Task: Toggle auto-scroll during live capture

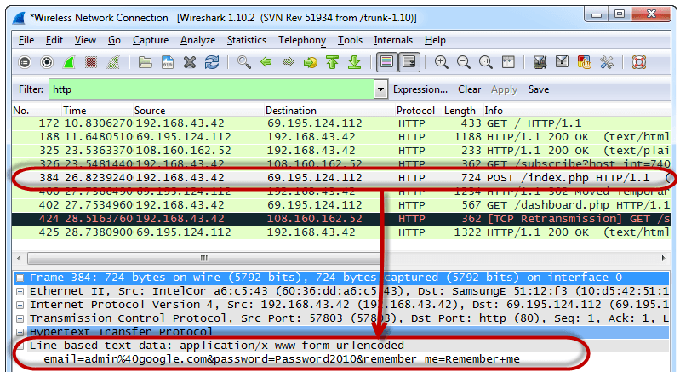Action: click(x=409, y=62)
